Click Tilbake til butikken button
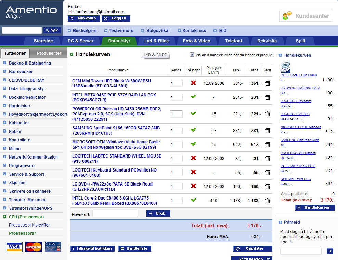 (x=92, y=249)
